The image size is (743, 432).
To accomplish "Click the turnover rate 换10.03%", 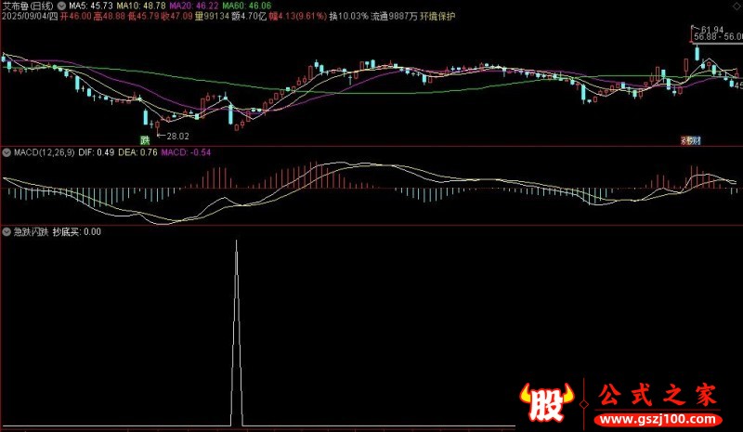I will point(349,17).
